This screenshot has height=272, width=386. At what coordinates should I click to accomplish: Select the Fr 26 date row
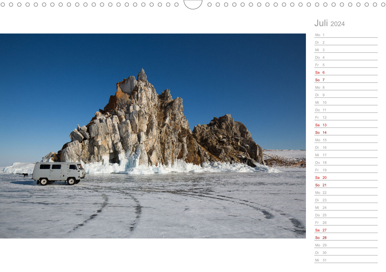pos(346,222)
